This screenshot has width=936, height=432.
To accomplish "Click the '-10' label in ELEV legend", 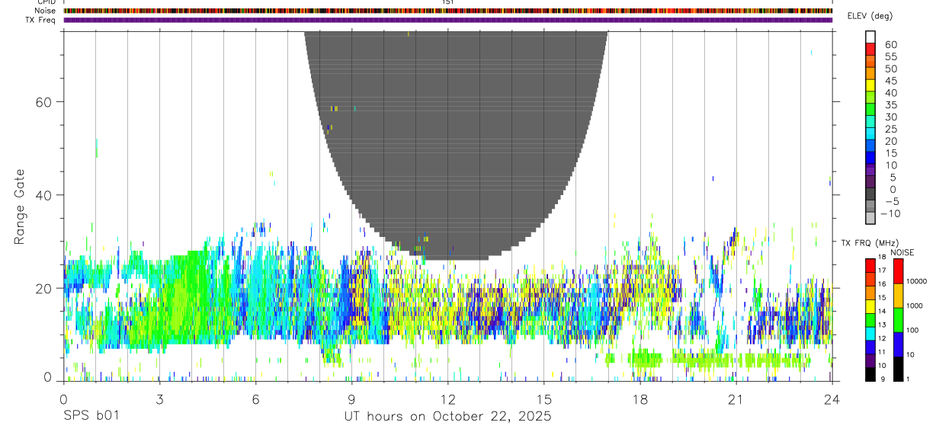I will [890, 213].
